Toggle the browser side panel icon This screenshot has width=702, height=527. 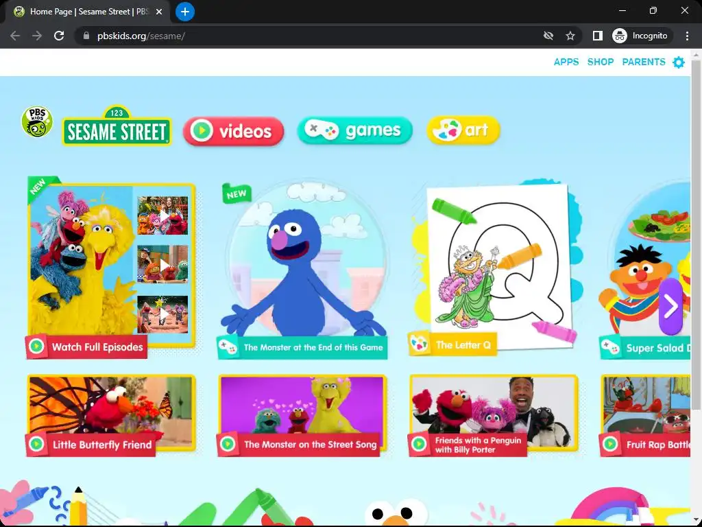coord(597,36)
